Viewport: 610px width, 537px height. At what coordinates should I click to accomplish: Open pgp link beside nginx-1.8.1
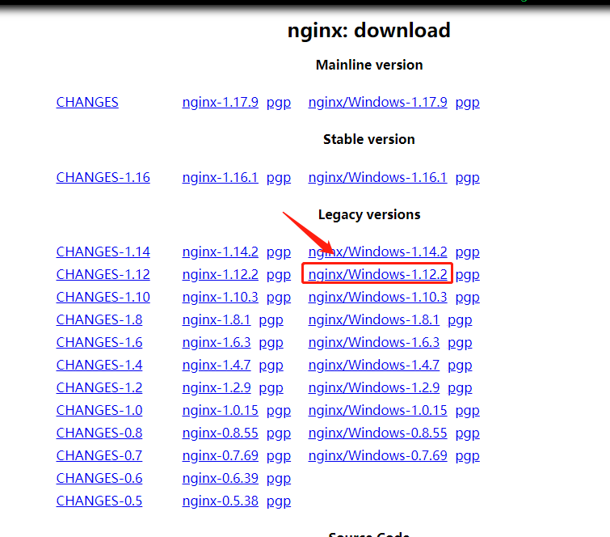(x=271, y=320)
